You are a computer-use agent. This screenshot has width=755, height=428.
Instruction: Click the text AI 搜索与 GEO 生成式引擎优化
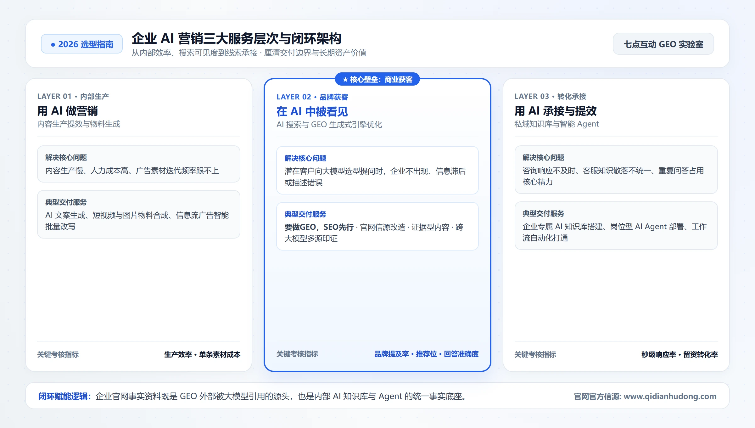(x=329, y=125)
